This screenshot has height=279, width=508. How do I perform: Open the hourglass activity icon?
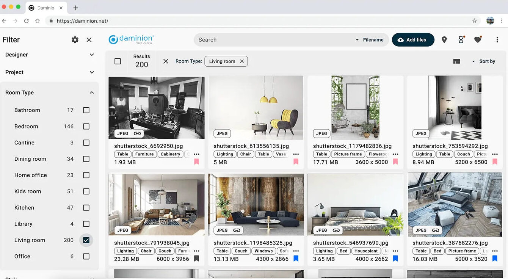(x=461, y=40)
